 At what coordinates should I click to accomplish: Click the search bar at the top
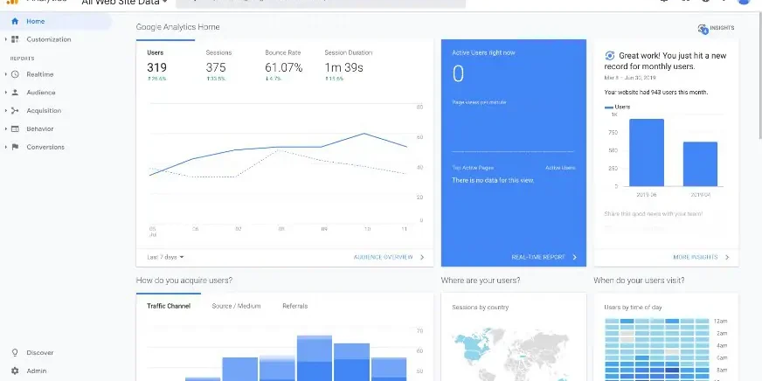(x=321, y=3)
